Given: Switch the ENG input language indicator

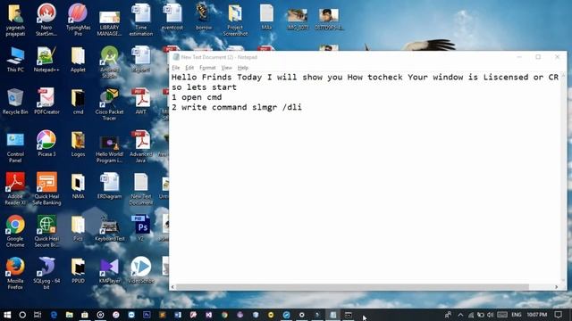Looking at the screenshot, I should point(517,315).
